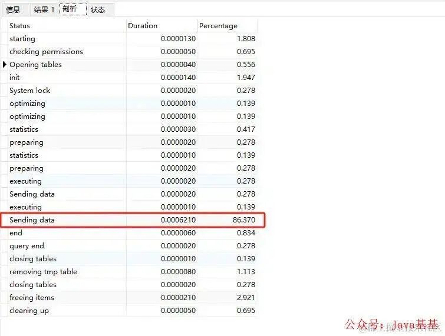Screen dimensions: 445x336
Task: Open the 结果 1 tab
Action: click(44, 10)
